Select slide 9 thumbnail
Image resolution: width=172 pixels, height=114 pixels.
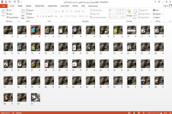click(118, 30)
